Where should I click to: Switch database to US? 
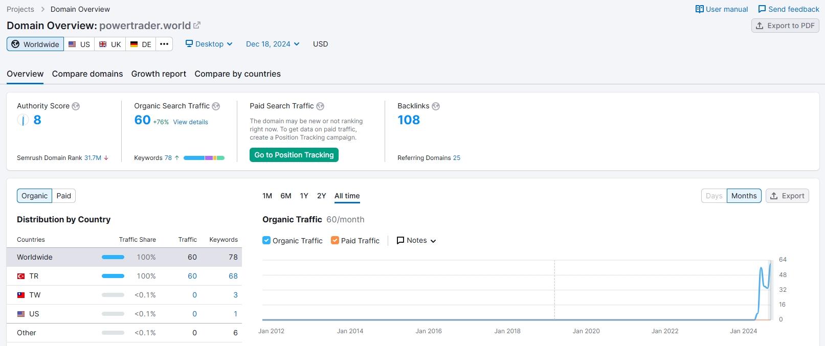pos(79,44)
